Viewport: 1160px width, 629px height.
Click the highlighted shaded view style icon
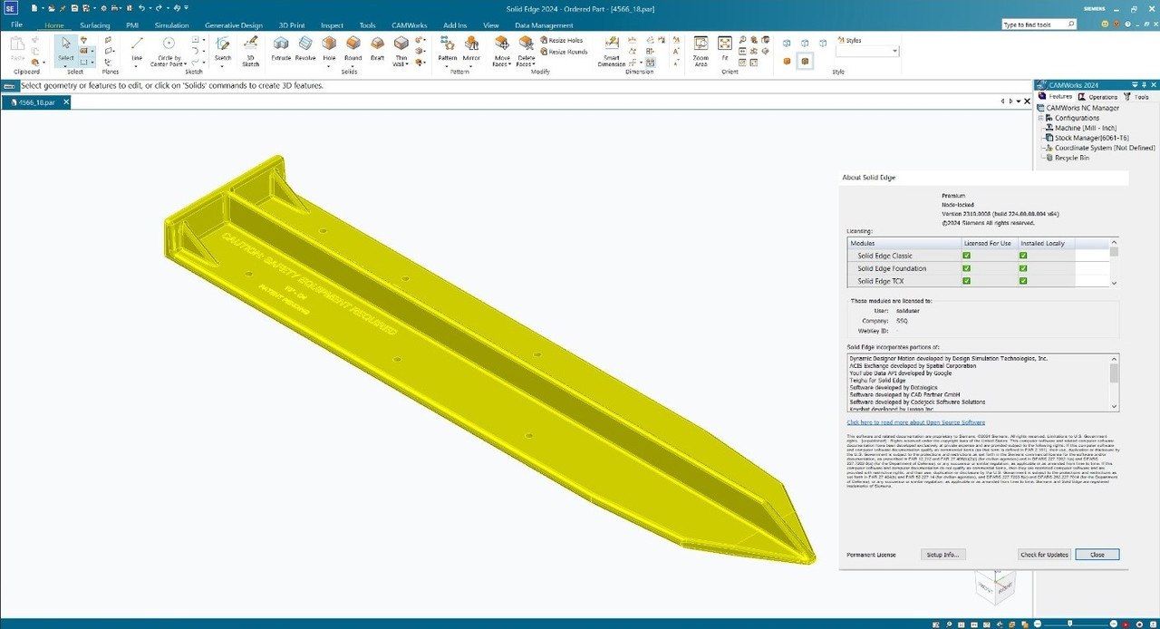pos(805,61)
